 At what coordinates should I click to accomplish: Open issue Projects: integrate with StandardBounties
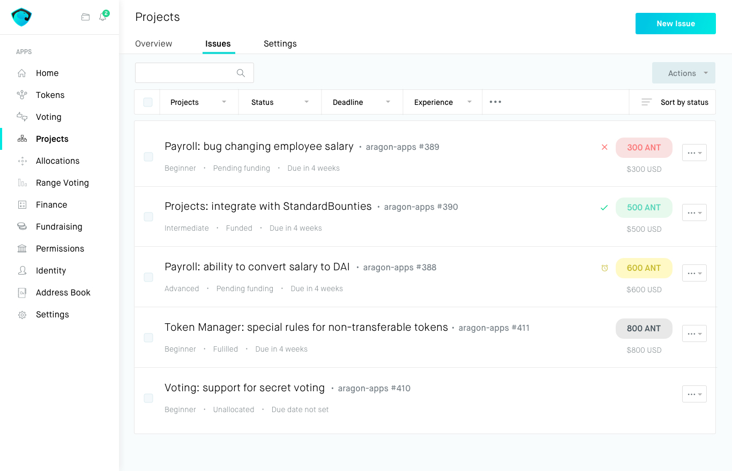pos(268,207)
